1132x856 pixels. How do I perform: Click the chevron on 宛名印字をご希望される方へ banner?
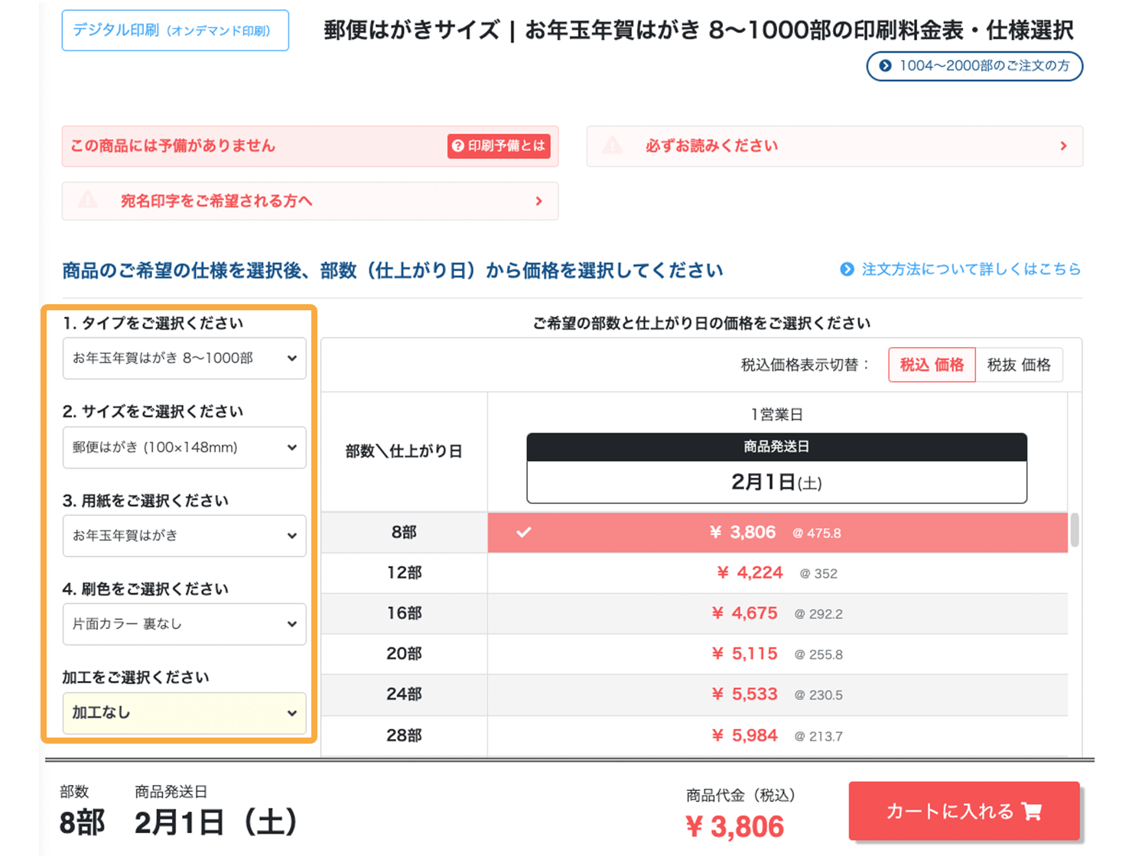click(539, 200)
